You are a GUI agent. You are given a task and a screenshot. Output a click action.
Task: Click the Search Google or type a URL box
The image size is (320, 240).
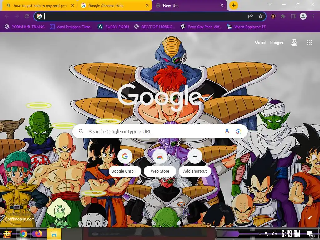pyautogui.click(x=160, y=132)
